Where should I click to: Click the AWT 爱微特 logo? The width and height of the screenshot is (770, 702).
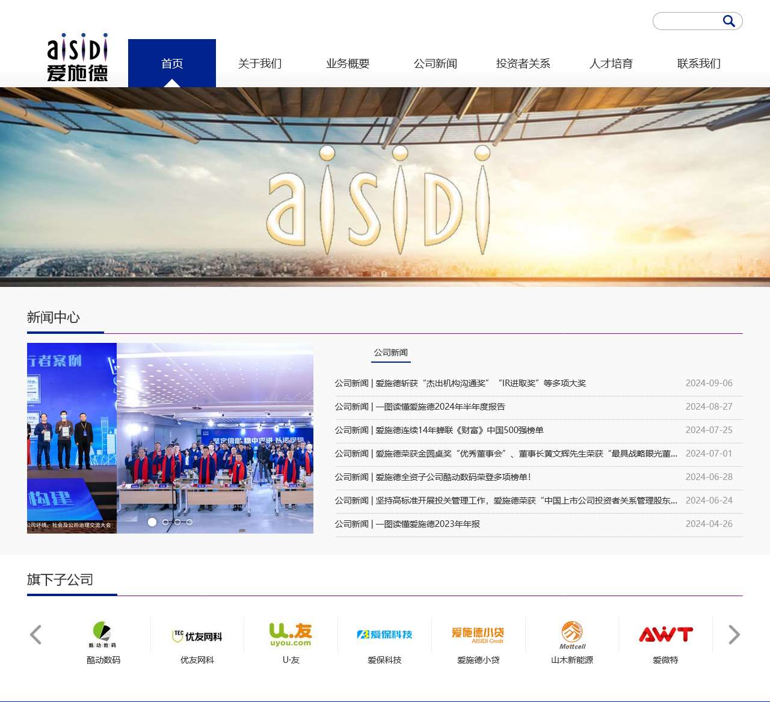[x=666, y=634]
